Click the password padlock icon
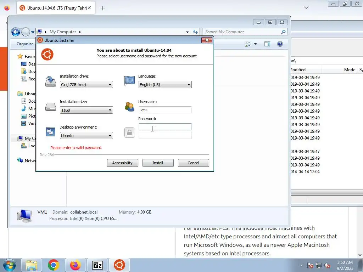This screenshot has width=363, height=272. click(129, 132)
